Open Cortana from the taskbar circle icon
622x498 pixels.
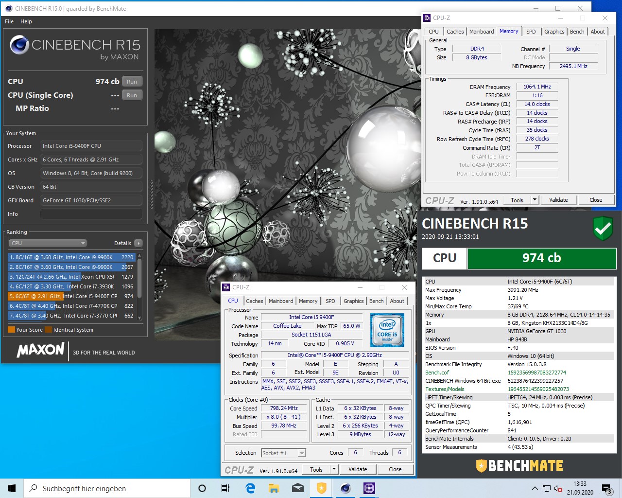point(202,488)
